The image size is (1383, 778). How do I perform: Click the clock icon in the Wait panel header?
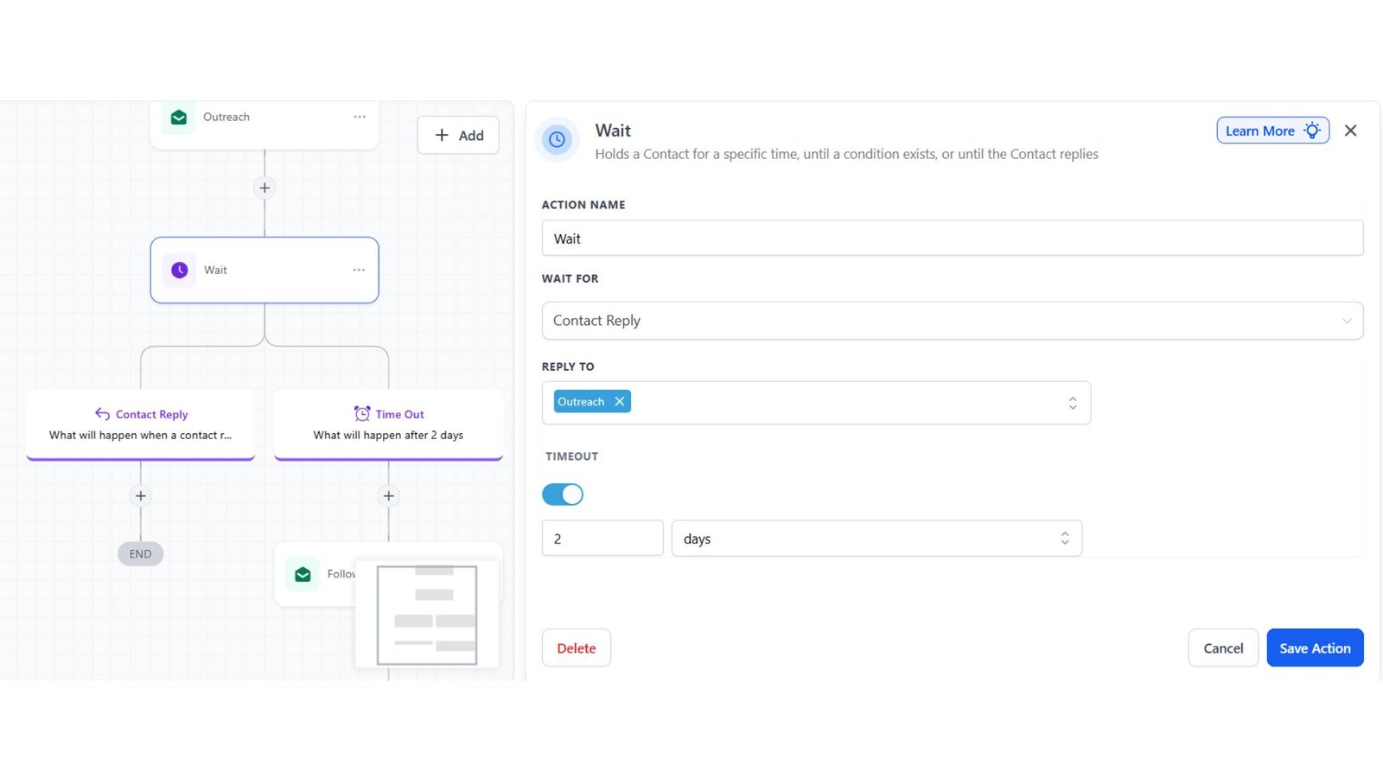point(557,139)
